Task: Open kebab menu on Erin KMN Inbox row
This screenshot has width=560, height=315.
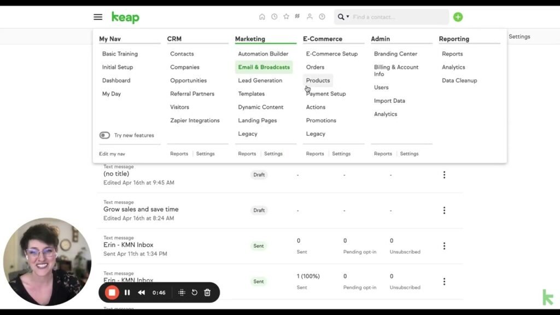Action: pyautogui.click(x=444, y=246)
